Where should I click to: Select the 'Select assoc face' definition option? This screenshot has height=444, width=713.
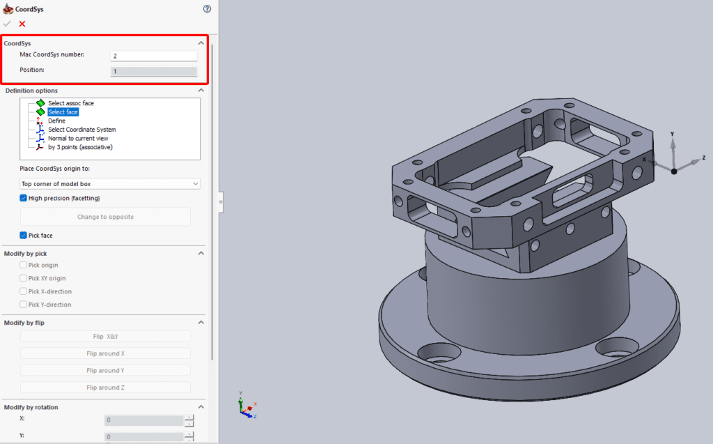click(x=70, y=103)
